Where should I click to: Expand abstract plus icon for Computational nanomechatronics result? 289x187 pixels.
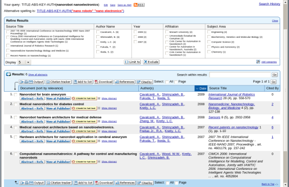coord(99,161)
